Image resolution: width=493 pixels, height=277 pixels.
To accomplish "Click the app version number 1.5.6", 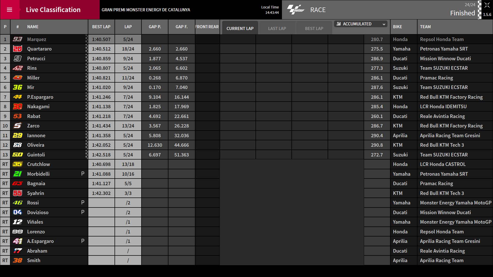I will tap(487, 14).
